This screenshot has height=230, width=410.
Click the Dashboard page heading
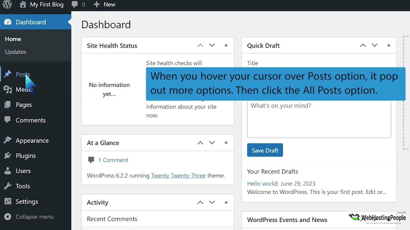coord(106,25)
